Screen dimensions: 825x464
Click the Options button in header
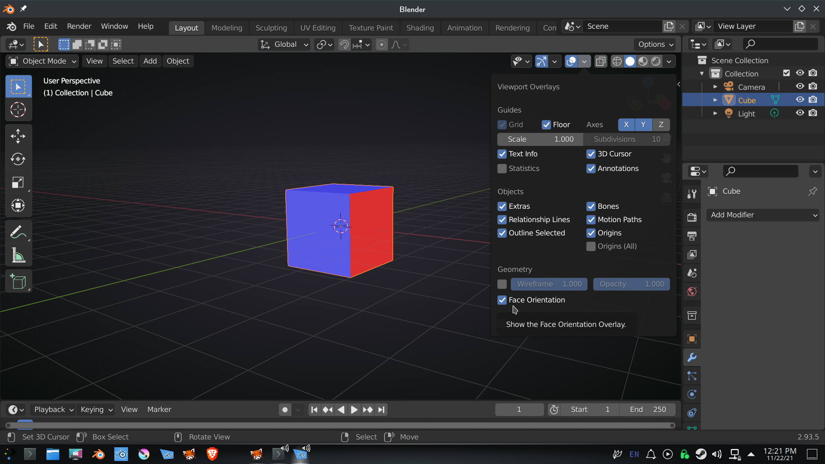click(655, 44)
